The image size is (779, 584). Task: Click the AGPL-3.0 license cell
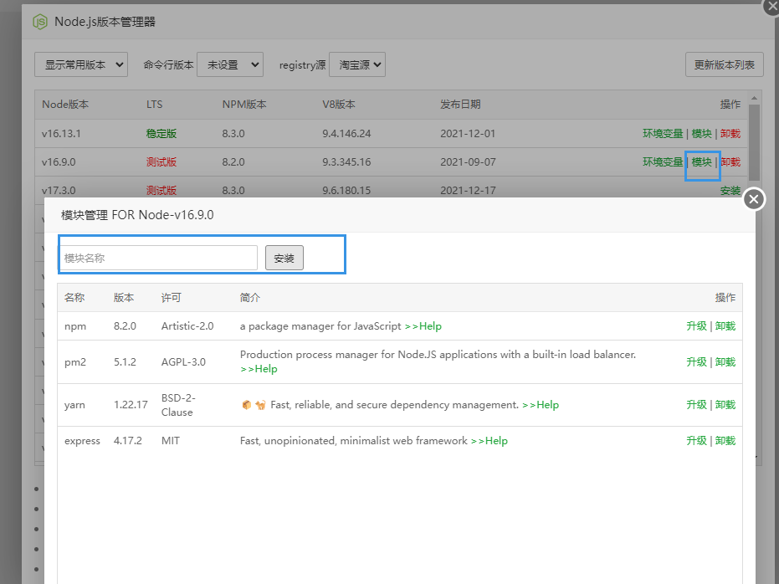coord(183,362)
